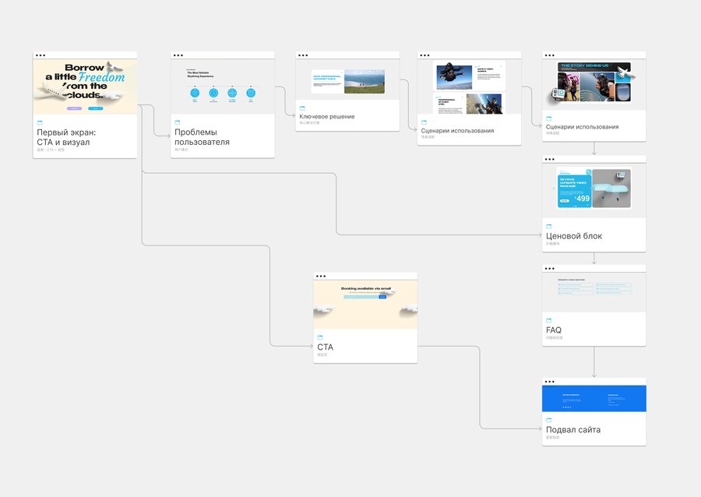Viewport: 701px width, 497px height.
Task: Open three-dot menu on Подвал сайта card
Action: [550, 382]
